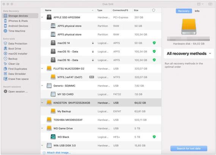Toggle protection shield for macOS 14
The image size is (216, 155).
click(154, 43)
